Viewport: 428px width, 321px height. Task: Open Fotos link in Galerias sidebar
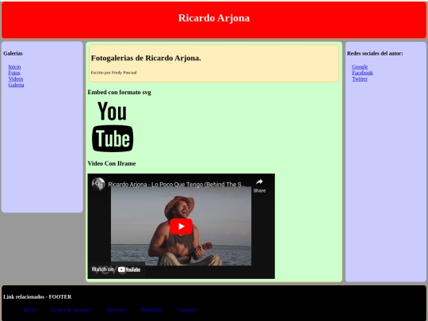point(14,73)
